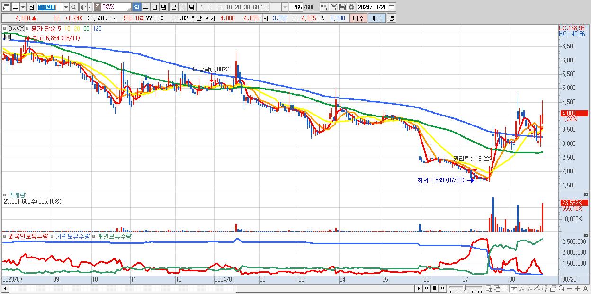Click the trendline drawing icon in bottom bar
Image resolution: width=591 pixels, height=294 pixels.
coord(521,288)
